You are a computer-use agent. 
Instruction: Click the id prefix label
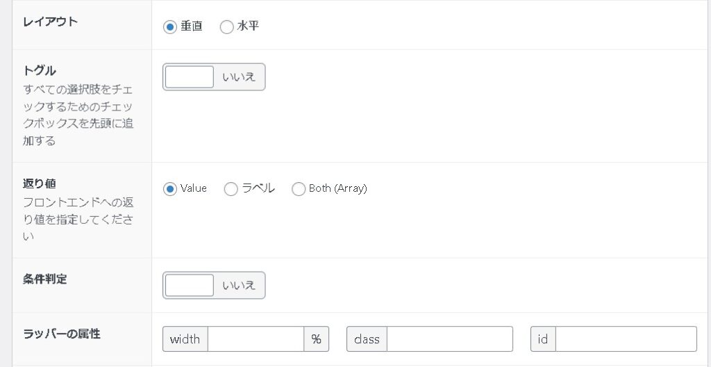click(x=543, y=339)
